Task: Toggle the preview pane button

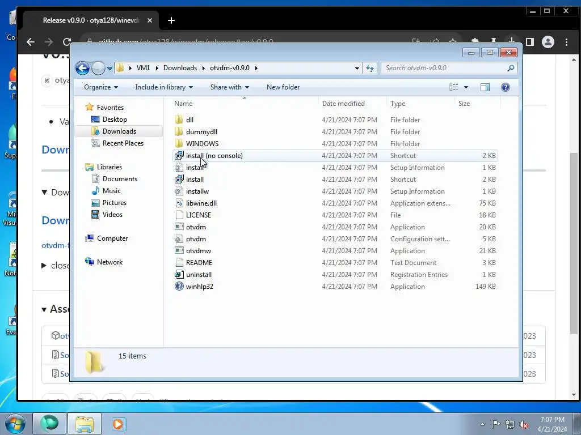Action: (485, 87)
